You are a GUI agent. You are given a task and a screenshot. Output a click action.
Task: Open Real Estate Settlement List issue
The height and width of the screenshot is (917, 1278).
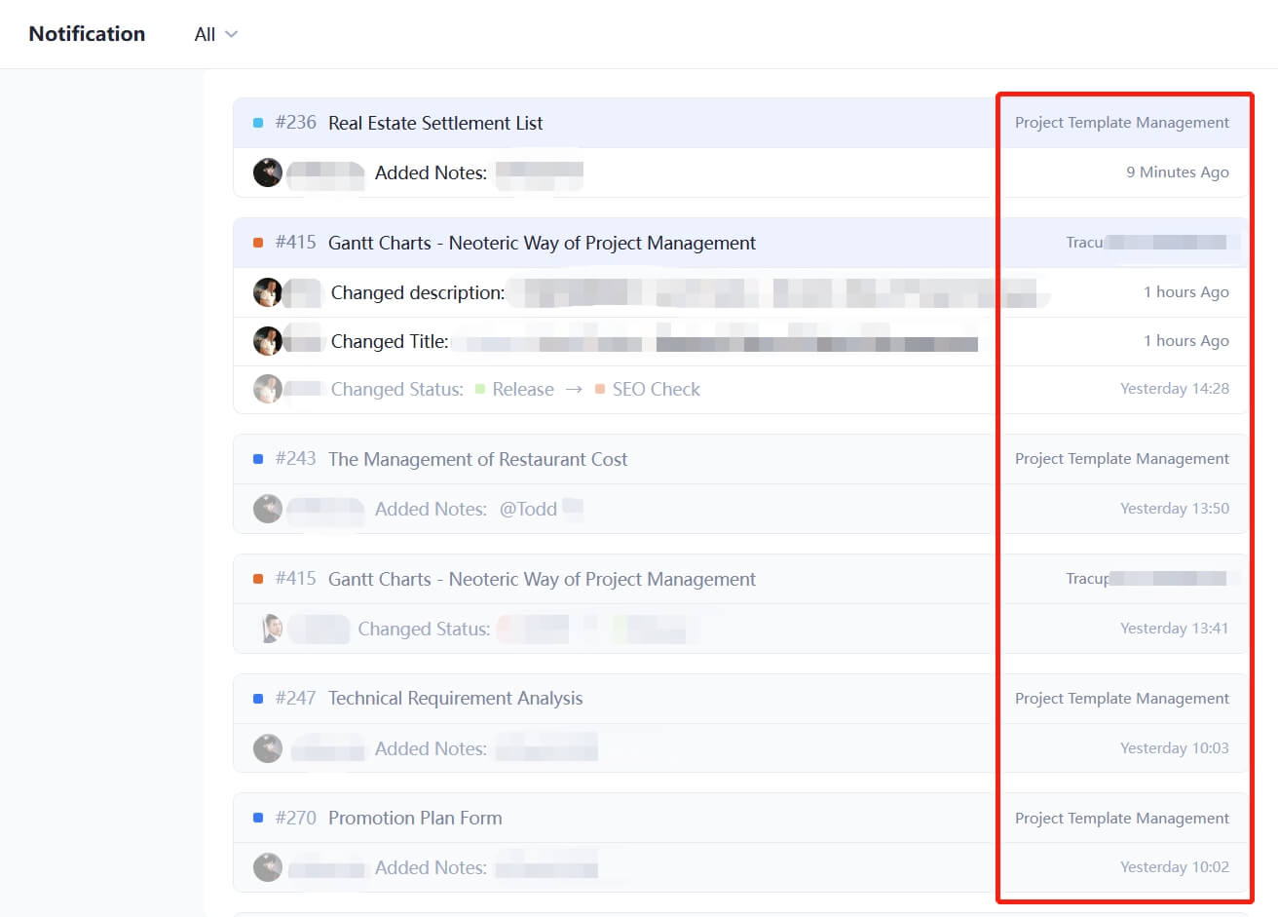point(435,123)
